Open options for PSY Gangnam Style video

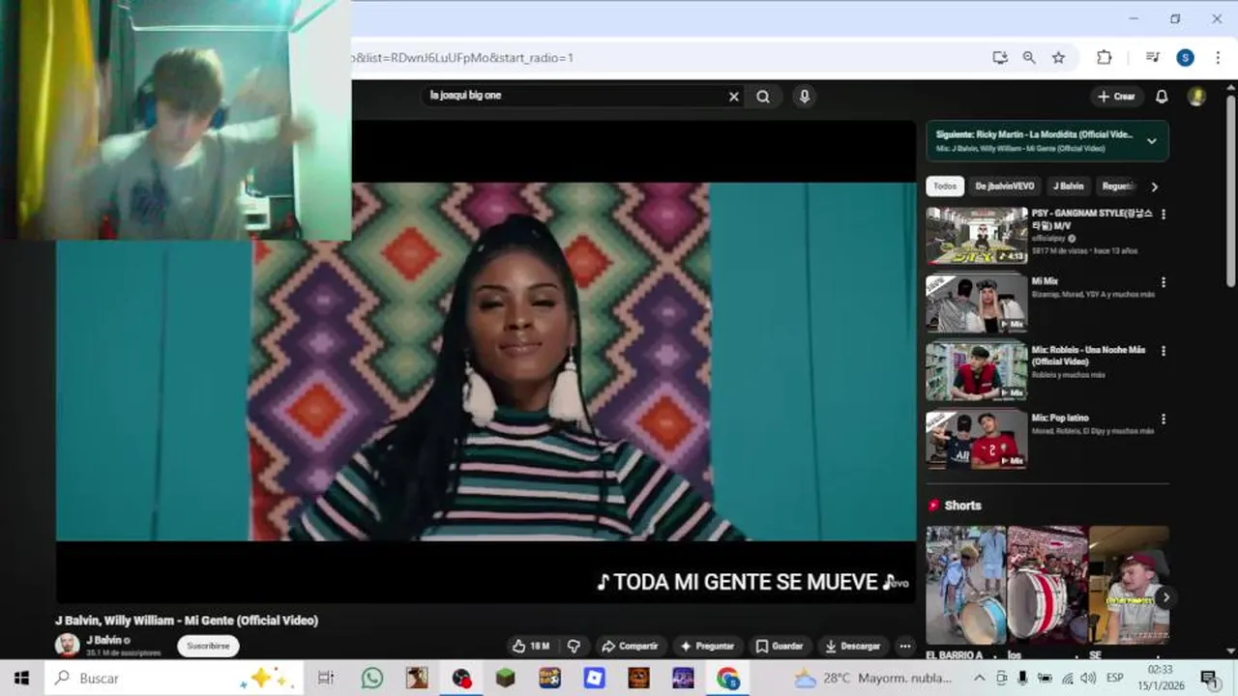point(1164,215)
